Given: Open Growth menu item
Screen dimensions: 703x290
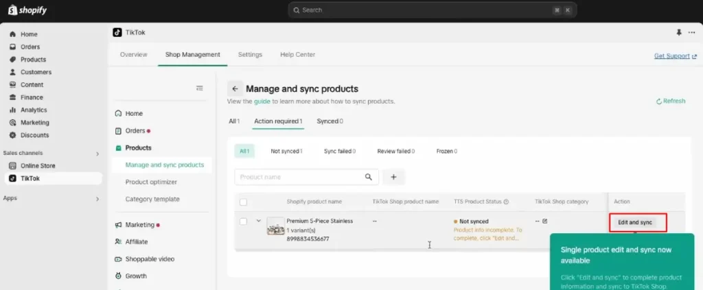Looking at the screenshot, I should point(136,276).
